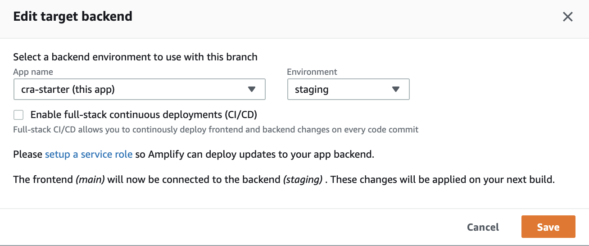Cancel editing the target backend
Screen dimensions: 589x246
tap(483, 227)
